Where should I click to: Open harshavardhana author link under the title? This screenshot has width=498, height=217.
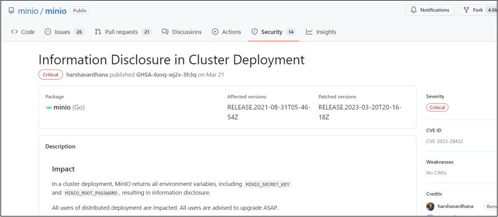pos(87,75)
